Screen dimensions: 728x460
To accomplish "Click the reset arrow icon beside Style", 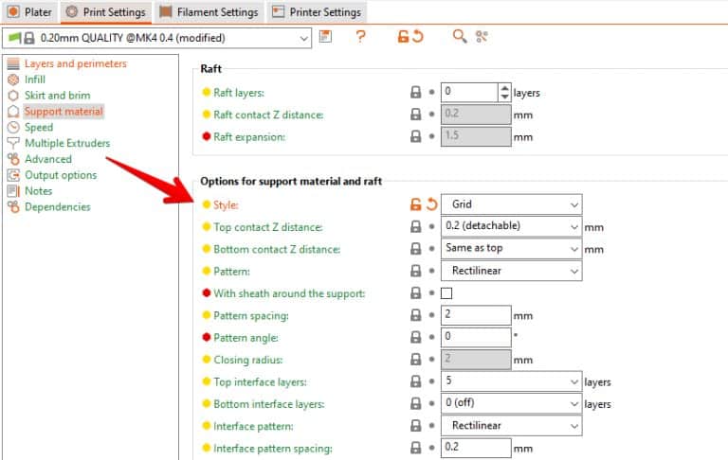I will pos(432,204).
